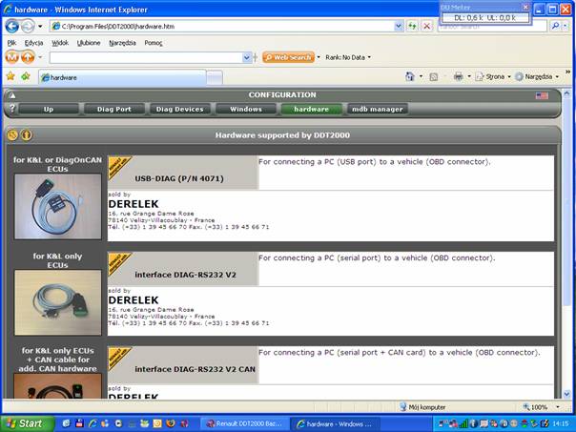Click Internet Explorer icon in quick launch
The height and width of the screenshot is (432, 576).
[x=93, y=423]
